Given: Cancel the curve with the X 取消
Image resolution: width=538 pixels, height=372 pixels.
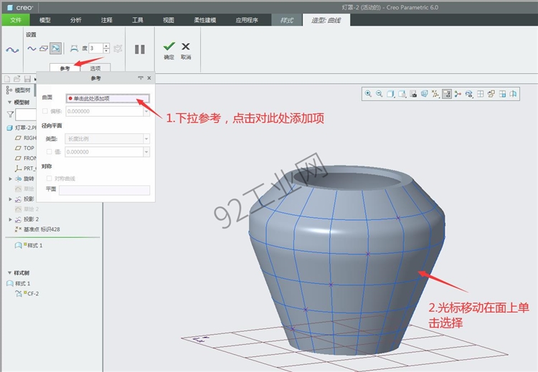Looking at the screenshot, I should (186, 50).
